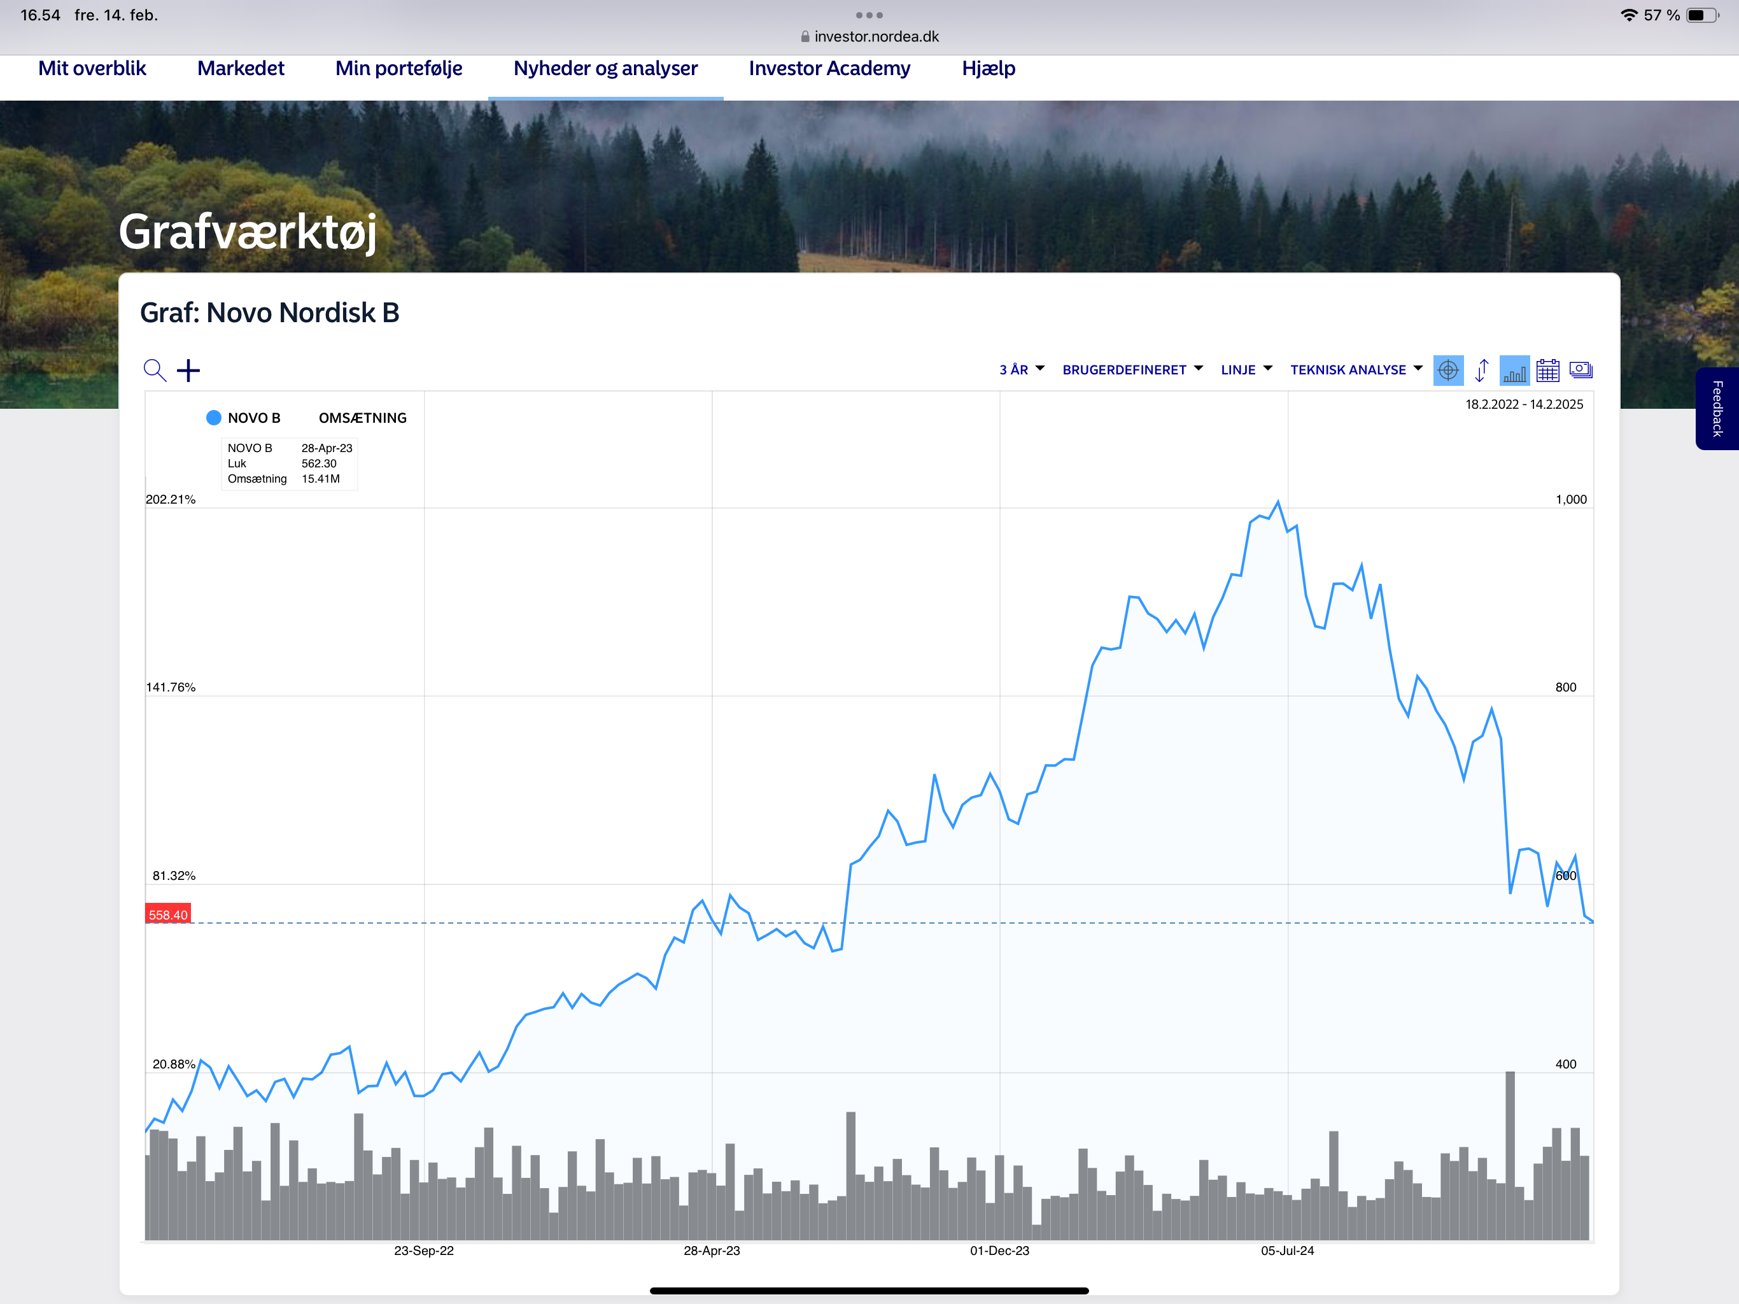Screen dimensions: 1739x1304
Task: Click the 01-Dec-23 x-axis label
Action: (x=999, y=1251)
